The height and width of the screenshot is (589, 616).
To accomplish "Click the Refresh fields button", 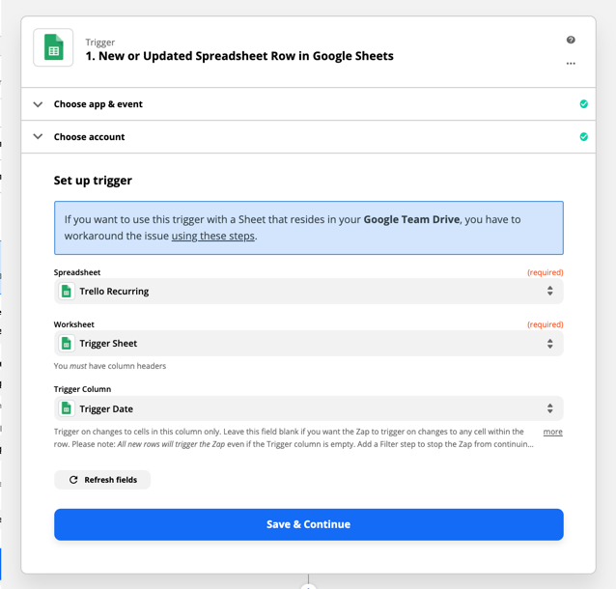I will (102, 480).
